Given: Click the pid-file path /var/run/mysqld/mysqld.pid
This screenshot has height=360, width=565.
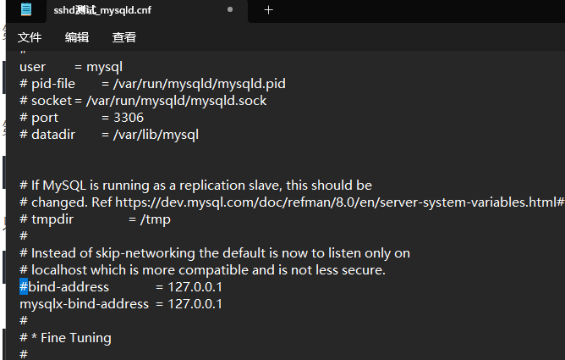Looking at the screenshot, I should click(x=199, y=84).
